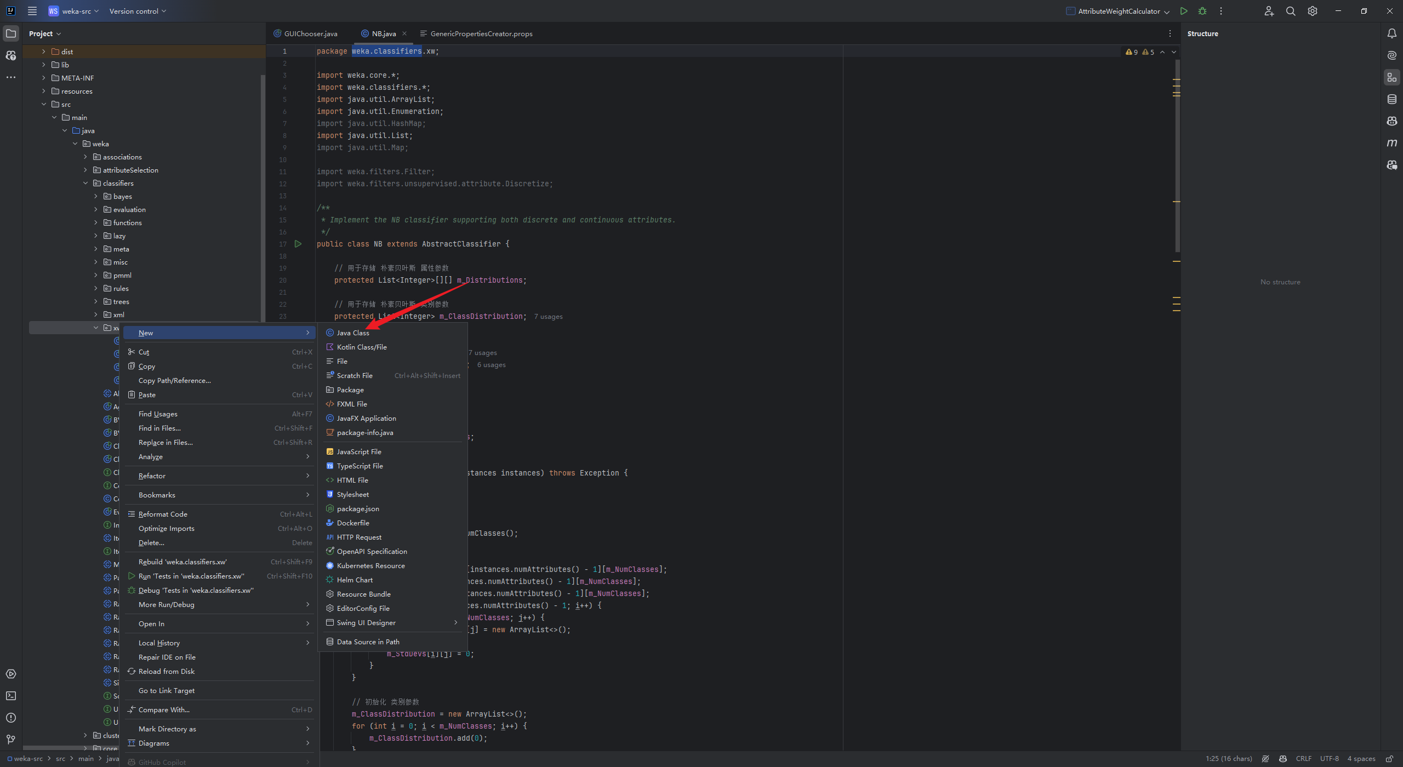Open Search Everywhere magnifier icon
The image size is (1403, 767).
tap(1291, 11)
